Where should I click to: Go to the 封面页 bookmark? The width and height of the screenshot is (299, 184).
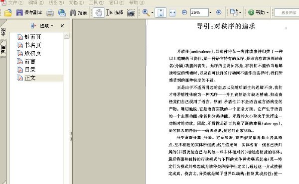(32, 37)
